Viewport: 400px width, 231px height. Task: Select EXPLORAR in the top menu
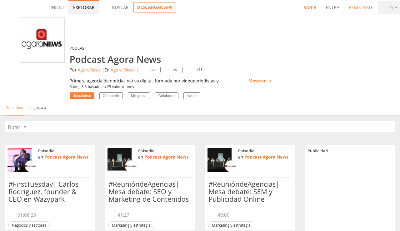83,7
